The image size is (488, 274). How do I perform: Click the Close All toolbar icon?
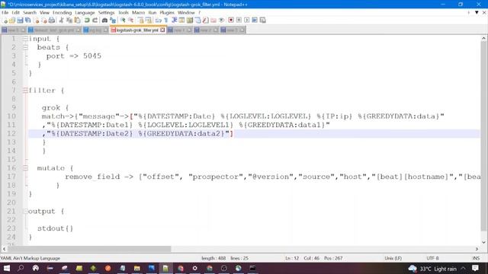(x=44, y=21)
